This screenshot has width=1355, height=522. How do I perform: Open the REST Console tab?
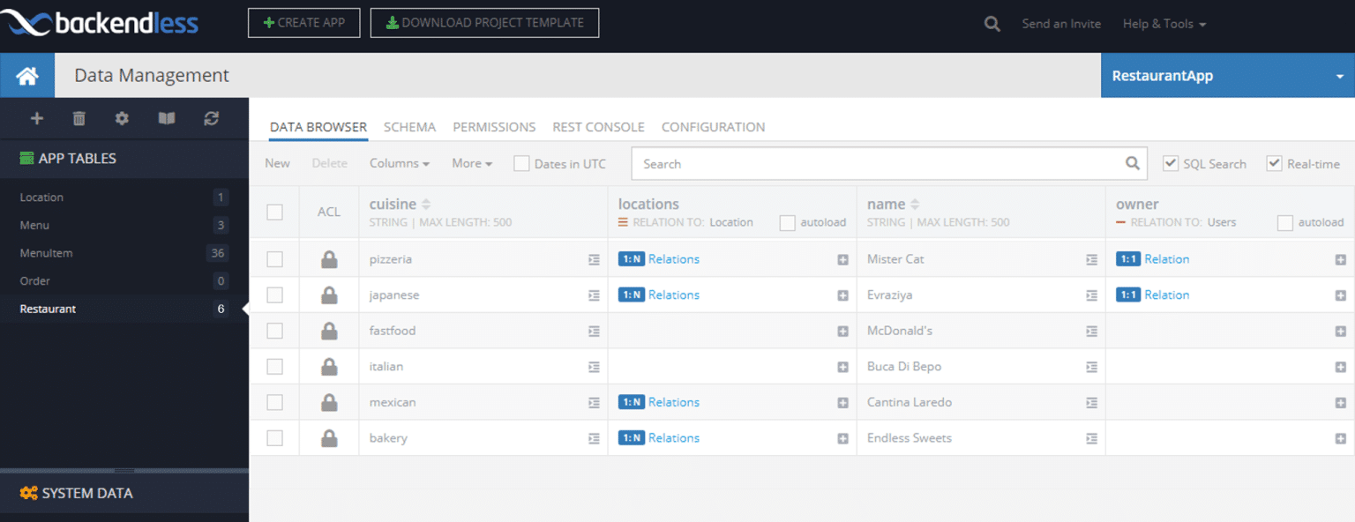[x=598, y=126]
